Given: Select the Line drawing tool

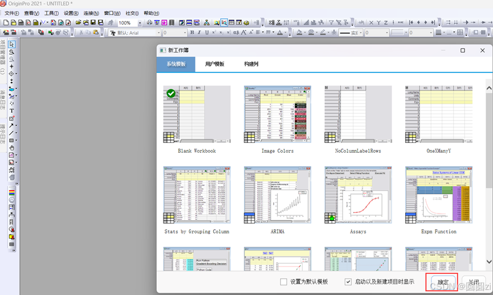Looking at the screenshot, I should click(11, 133).
